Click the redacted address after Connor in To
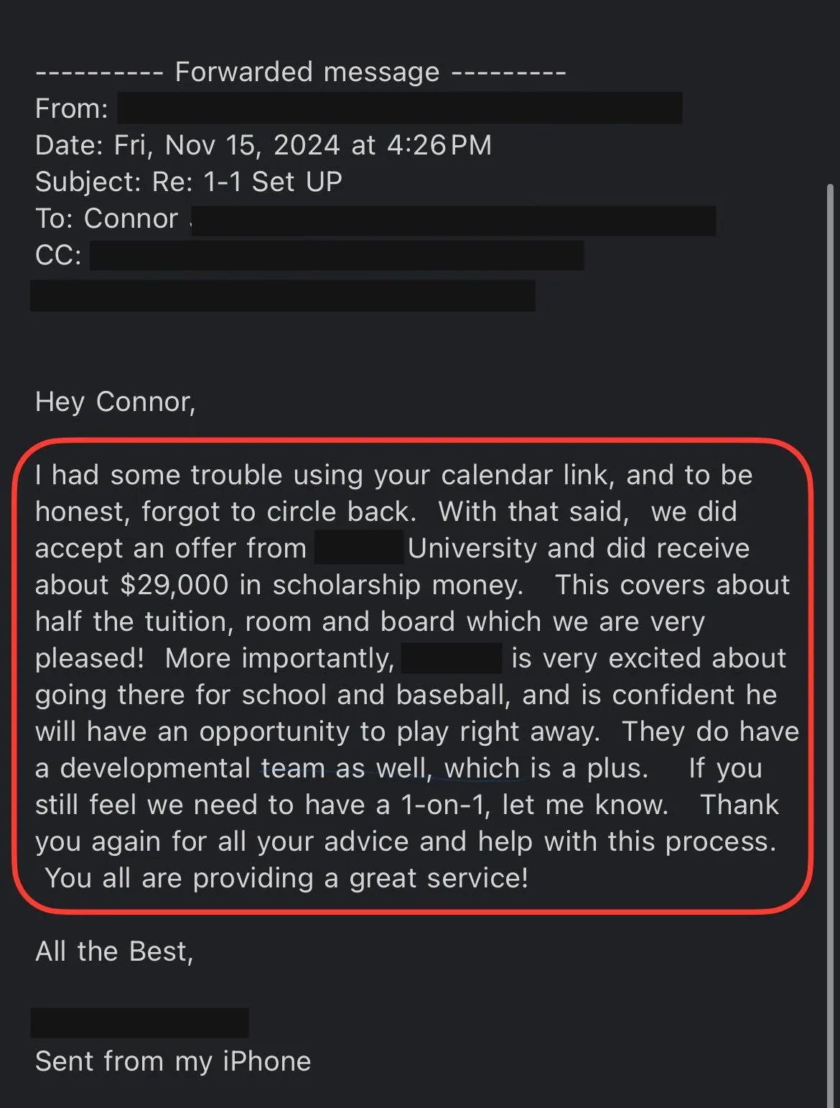The width and height of the screenshot is (840, 1108). [x=454, y=221]
